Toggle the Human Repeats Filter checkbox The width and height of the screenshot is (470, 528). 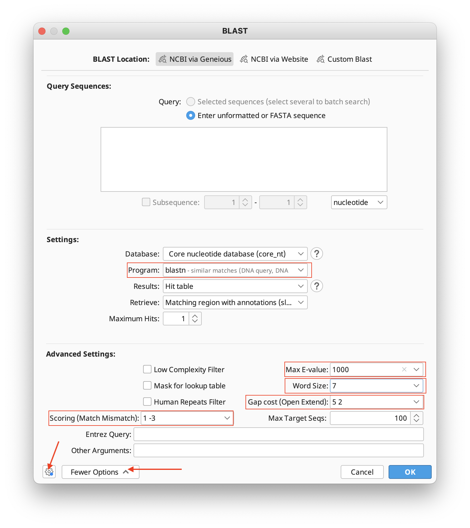pyautogui.click(x=147, y=402)
